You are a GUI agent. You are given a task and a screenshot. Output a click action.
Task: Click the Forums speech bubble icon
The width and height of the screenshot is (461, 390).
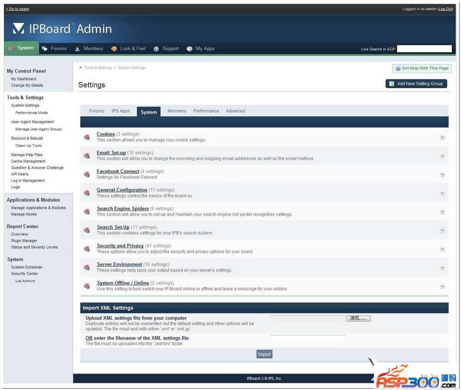(44, 49)
